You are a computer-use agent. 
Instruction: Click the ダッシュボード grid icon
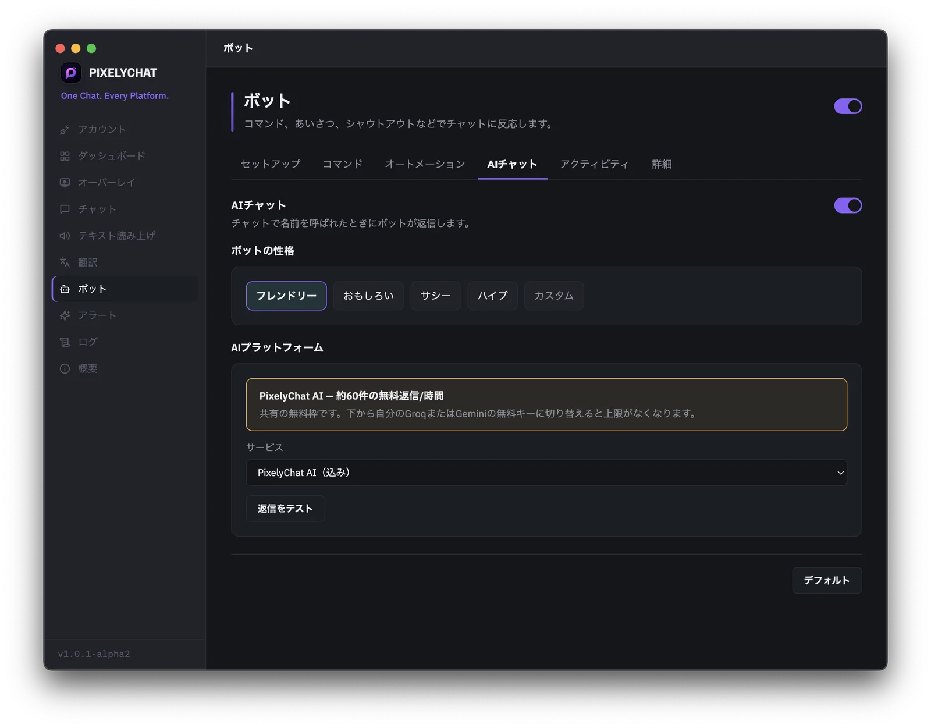click(65, 156)
